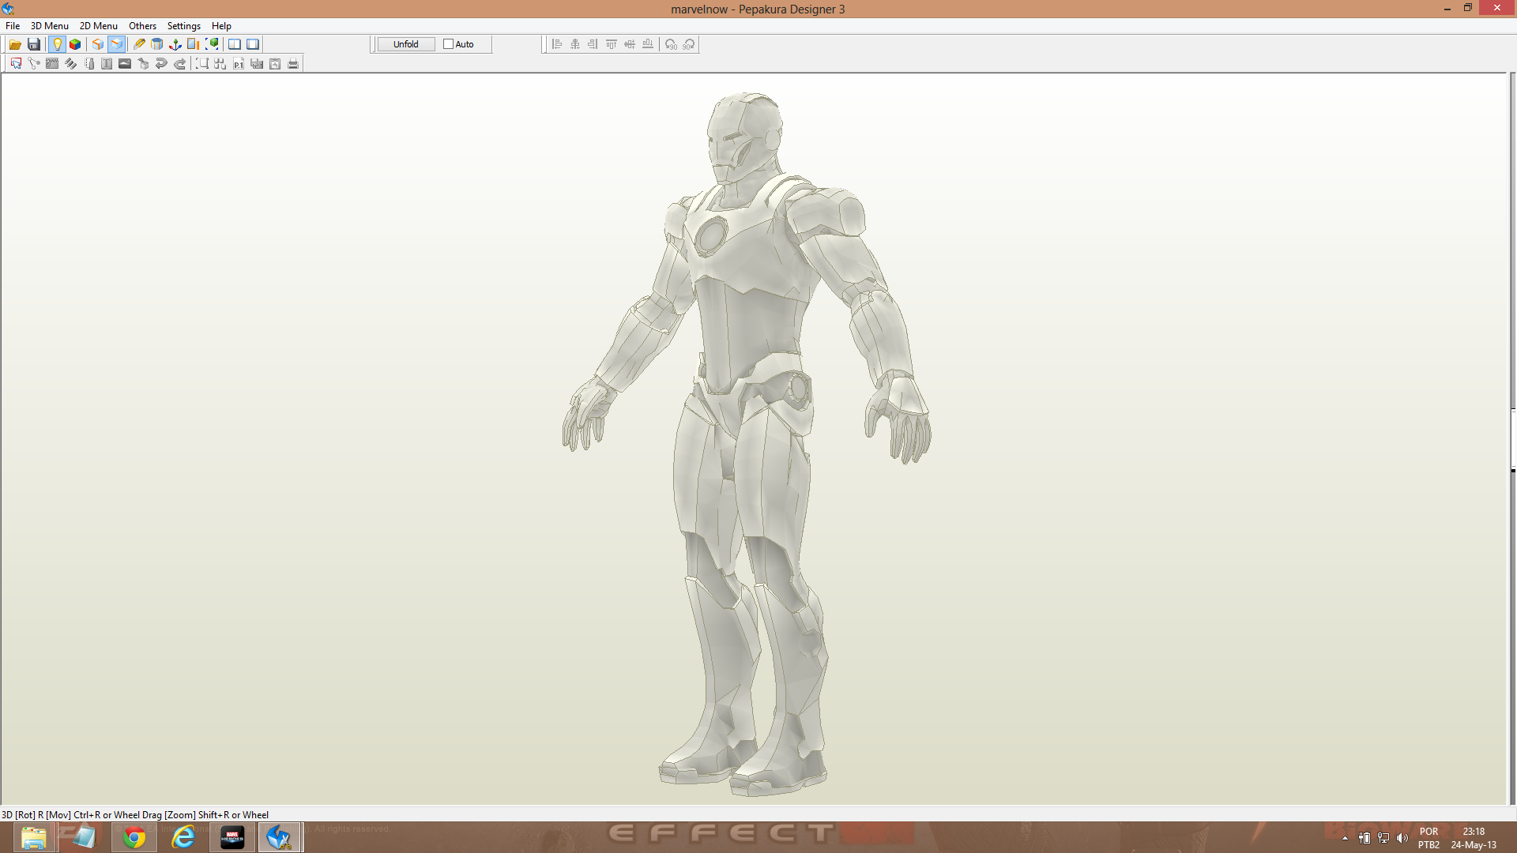1517x853 pixels.
Task: Click the rotate 90 counterclockwise icon
Action: [x=671, y=44]
